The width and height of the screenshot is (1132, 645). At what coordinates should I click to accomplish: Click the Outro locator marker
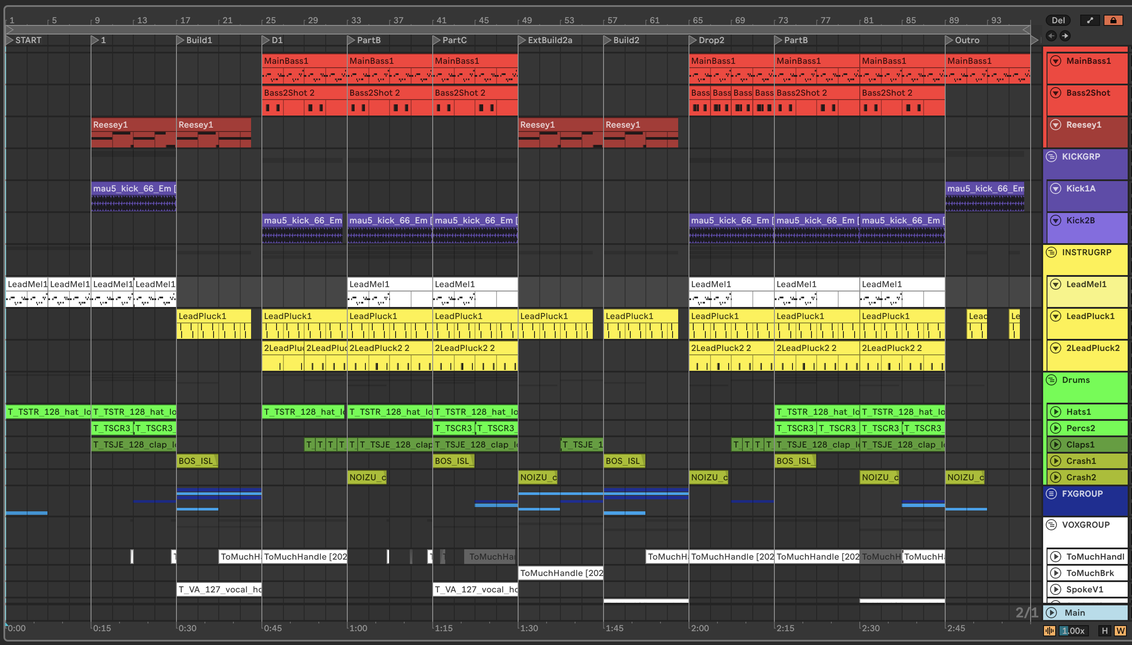point(963,40)
